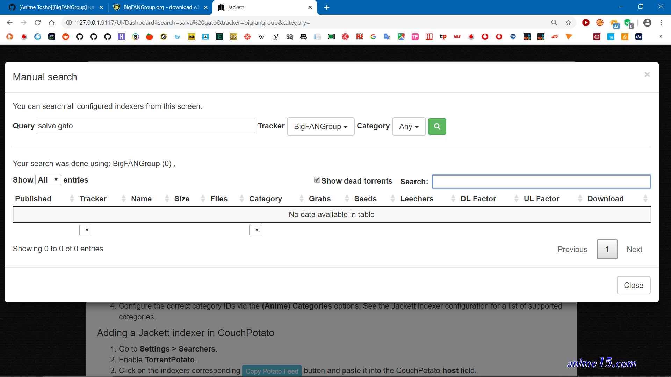Navigate back in browser history
The height and width of the screenshot is (377, 671).
tap(10, 23)
